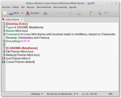Open the Ayuda menu
This screenshot has height=98, width=121.
tap(73, 7)
